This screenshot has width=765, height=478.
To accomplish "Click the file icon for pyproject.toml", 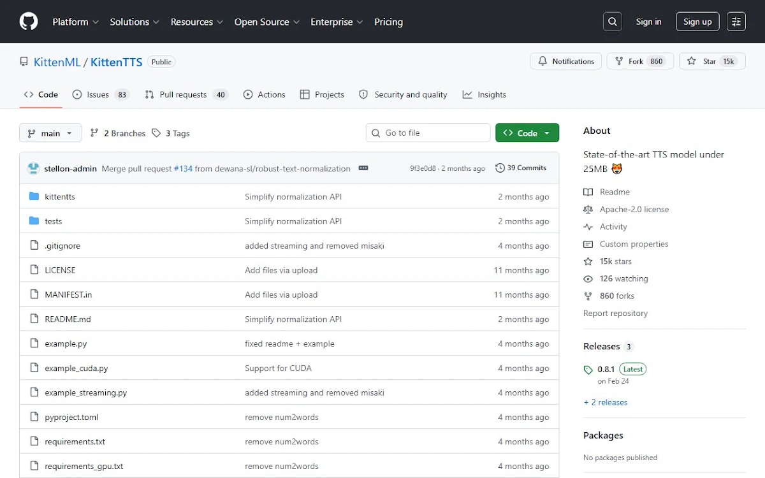I will [34, 417].
